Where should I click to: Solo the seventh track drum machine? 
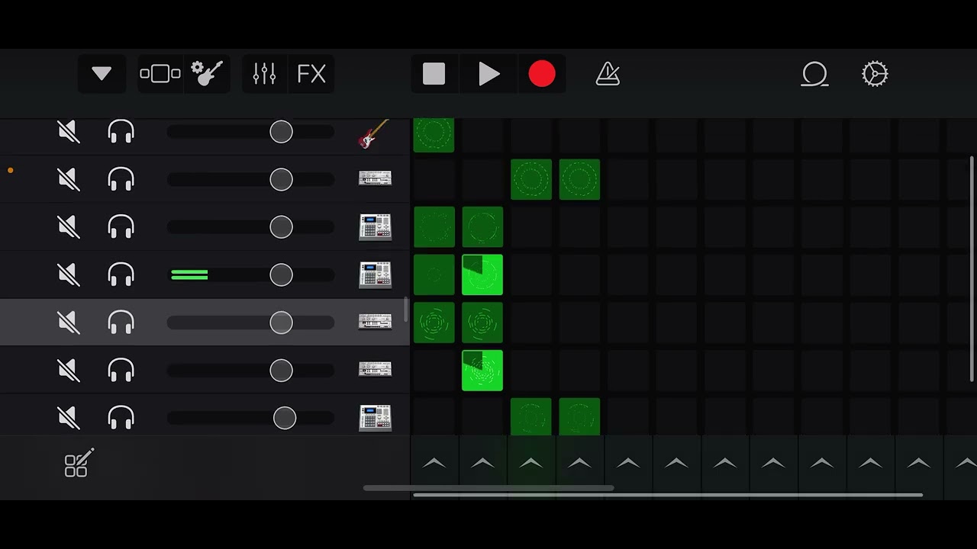pos(121,418)
